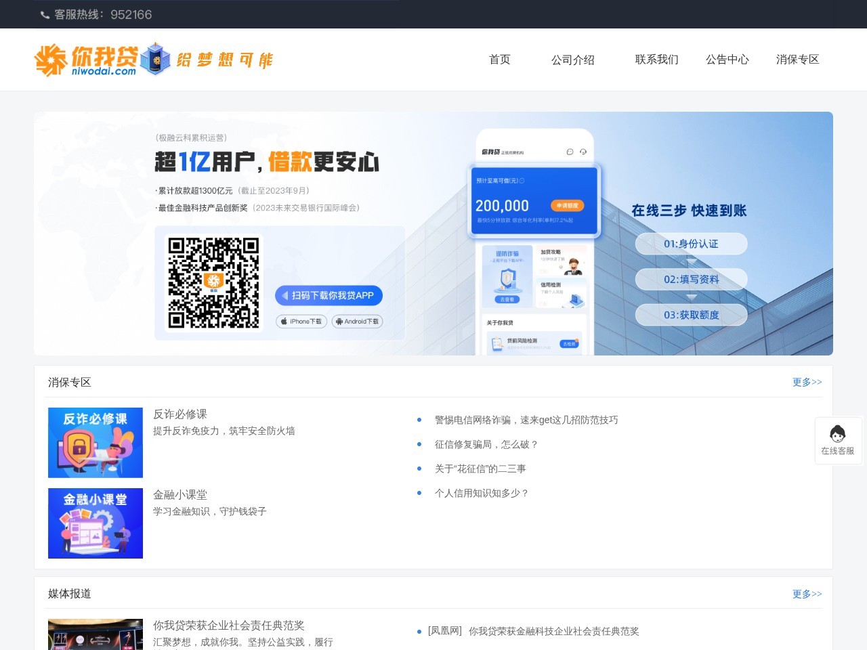867x650 pixels.
Task: Open 公司介绍 menu item
Action: click(x=573, y=60)
